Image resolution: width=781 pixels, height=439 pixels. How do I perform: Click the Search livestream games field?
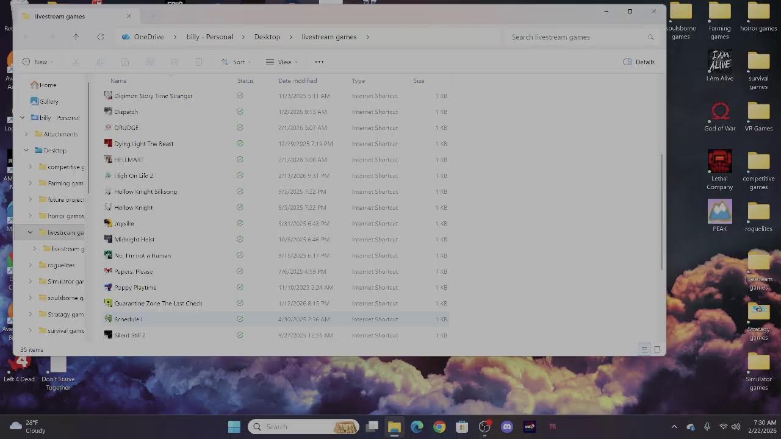(583, 37)
